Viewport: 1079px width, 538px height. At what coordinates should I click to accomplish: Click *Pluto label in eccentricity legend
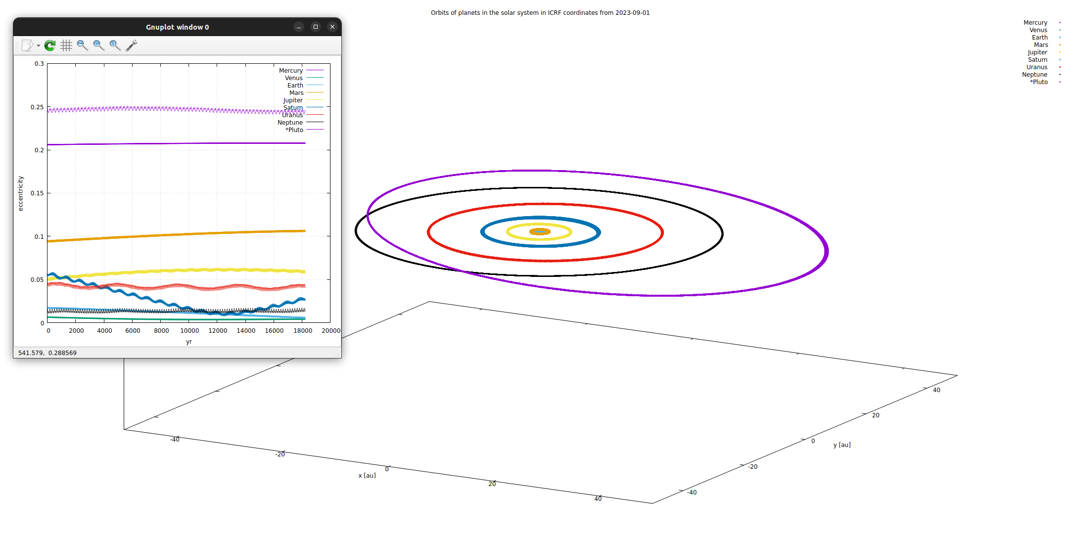(294, 130)
